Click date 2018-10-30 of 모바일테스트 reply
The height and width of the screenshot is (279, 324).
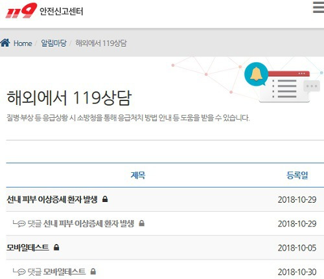coord(297,272)
